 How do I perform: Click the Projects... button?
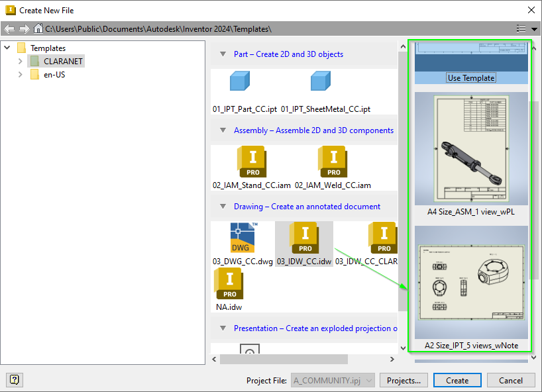coord(404,380)
